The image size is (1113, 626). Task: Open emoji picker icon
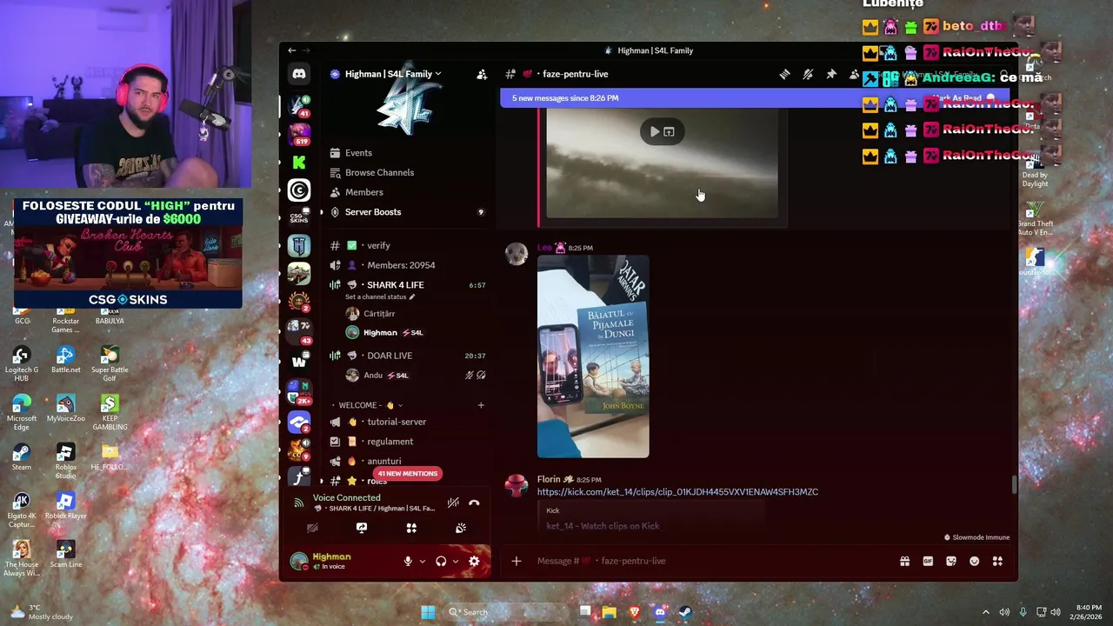974,561
